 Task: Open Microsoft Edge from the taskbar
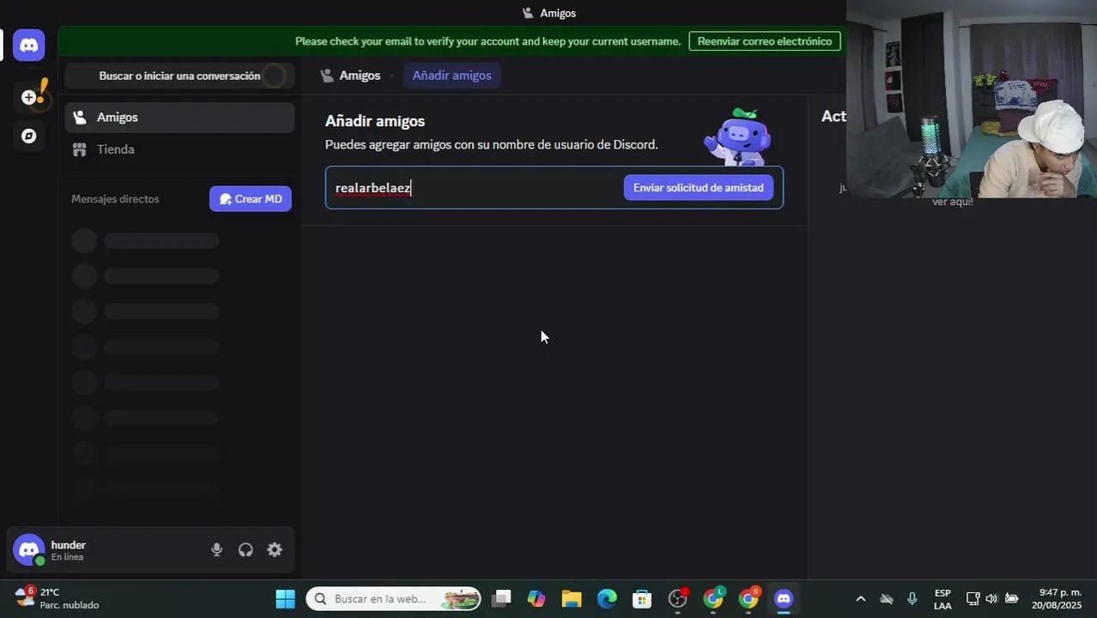point(607,599)
